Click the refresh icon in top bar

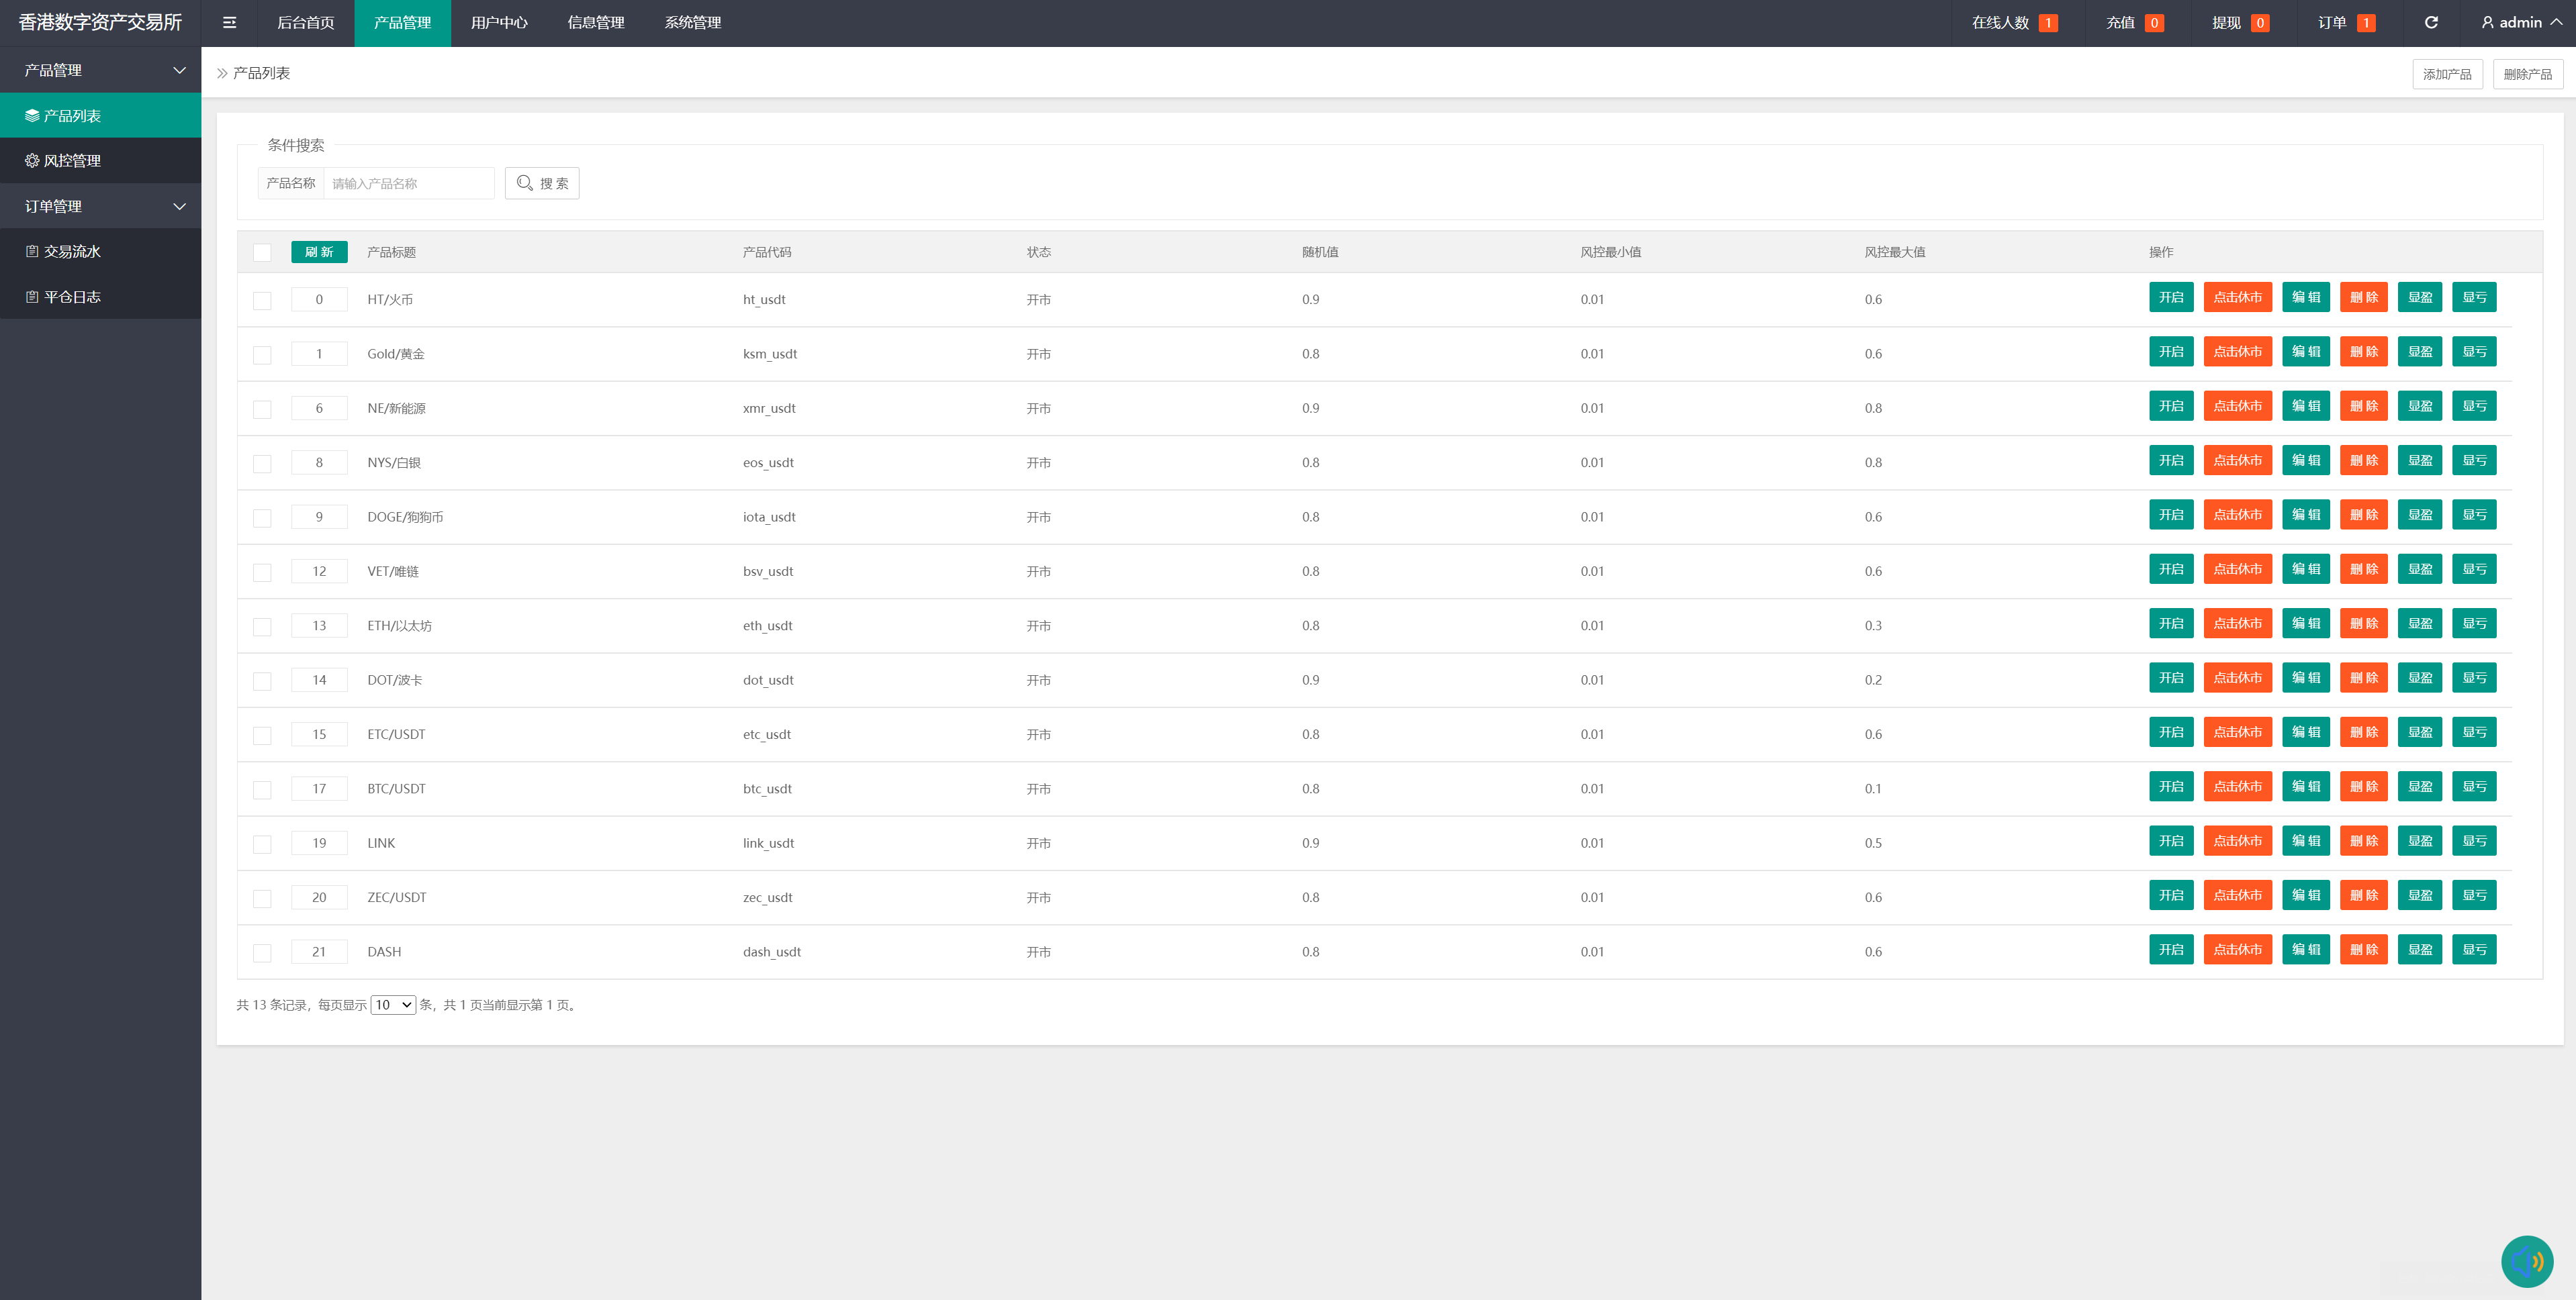point(2431,22)
